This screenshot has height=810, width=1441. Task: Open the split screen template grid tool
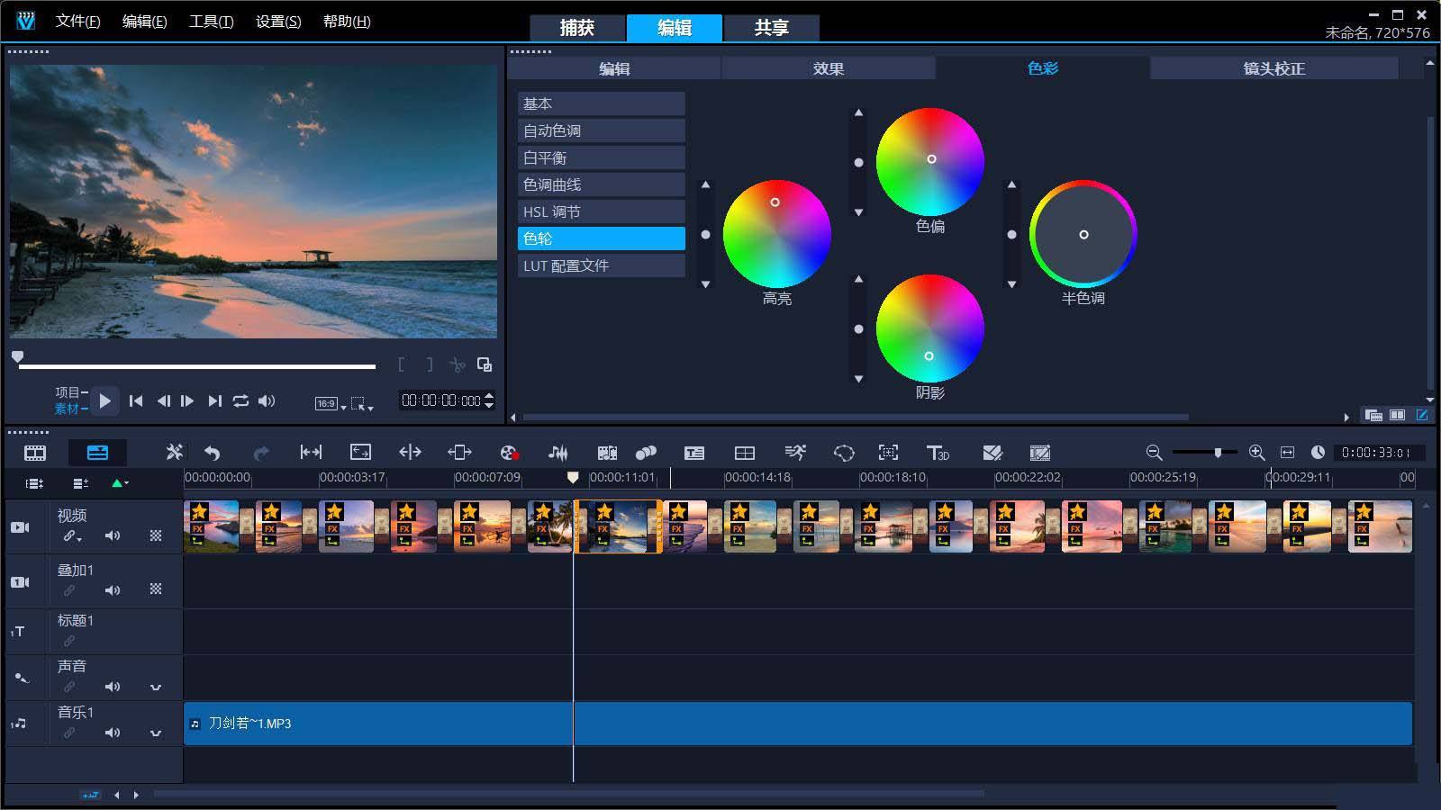[x=745, y=453]
